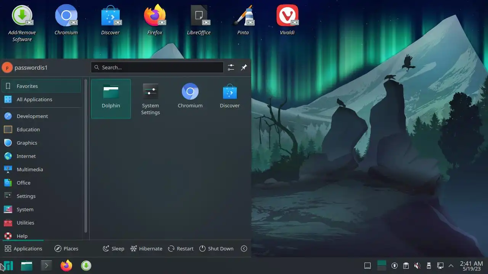Open Chromium in the launcher favorites grid

click(x=190, y=99)
